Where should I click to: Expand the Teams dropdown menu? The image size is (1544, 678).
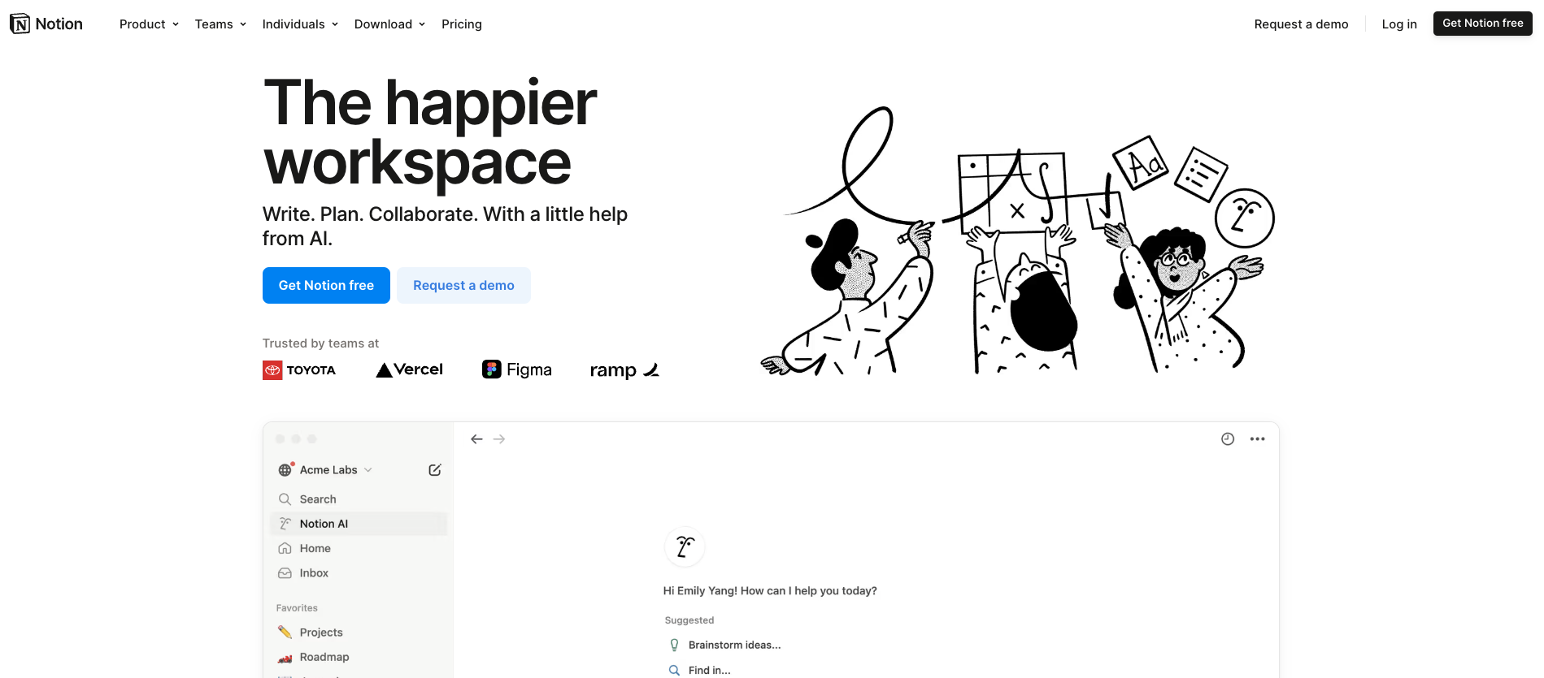pyautogui.click(x=220, y=24)
